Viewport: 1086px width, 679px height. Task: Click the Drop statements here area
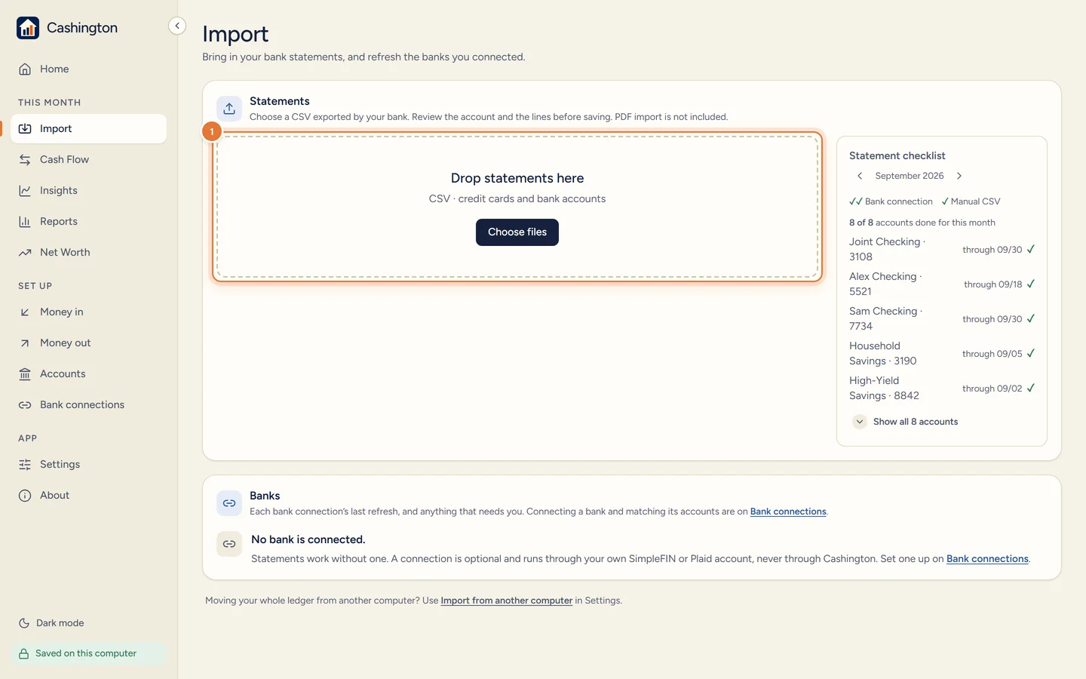tap(517, 206)
